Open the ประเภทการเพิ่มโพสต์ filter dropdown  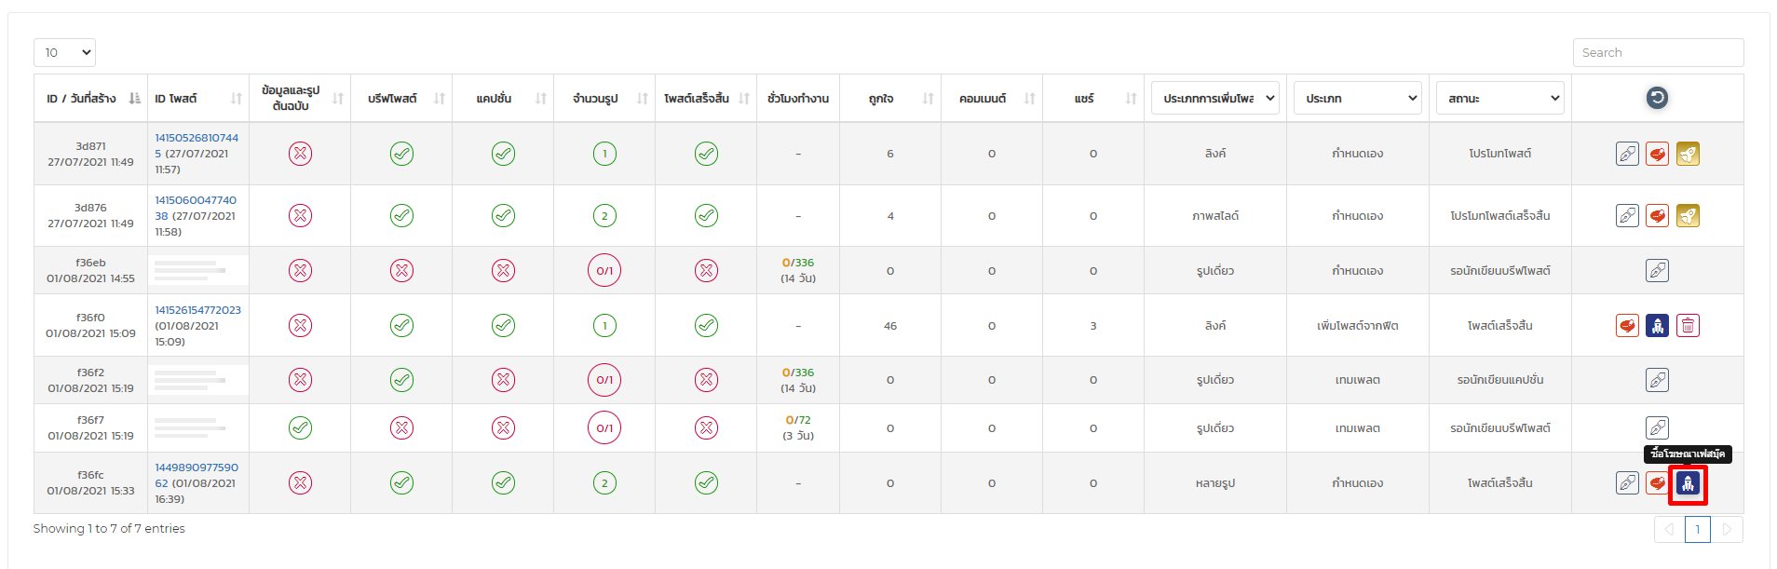tap(1214, 98)
